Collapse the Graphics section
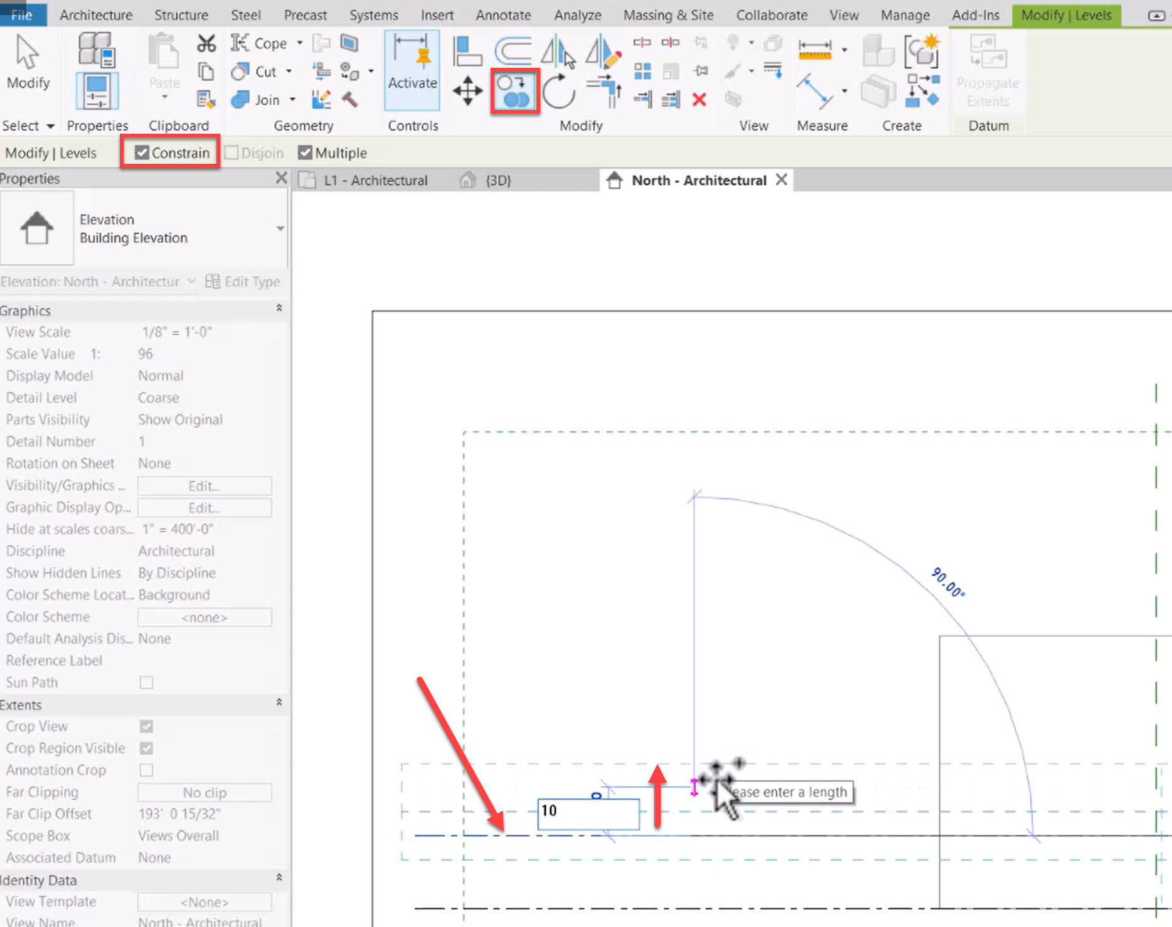Viewport: 1172px width, 927px height. [279, 308]
